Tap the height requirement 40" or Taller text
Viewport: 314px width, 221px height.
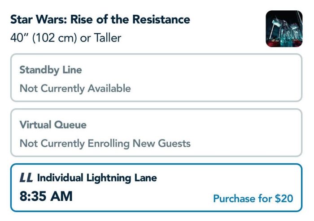click(65, 38)
